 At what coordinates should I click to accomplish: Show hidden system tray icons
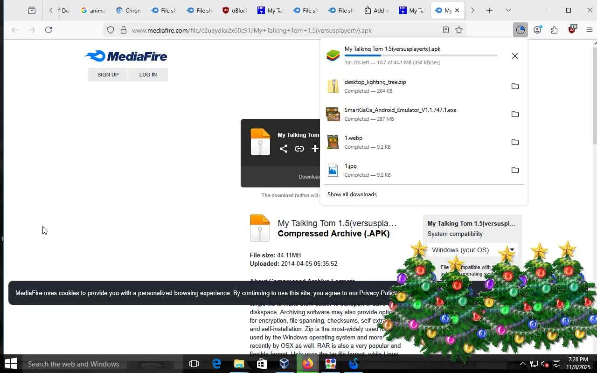click(x=523, y=364)
